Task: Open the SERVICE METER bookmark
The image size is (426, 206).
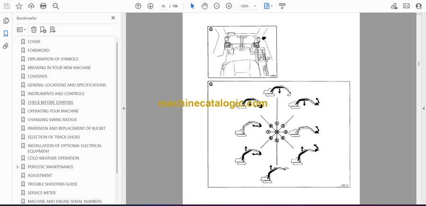Action: tap(41, 193)
